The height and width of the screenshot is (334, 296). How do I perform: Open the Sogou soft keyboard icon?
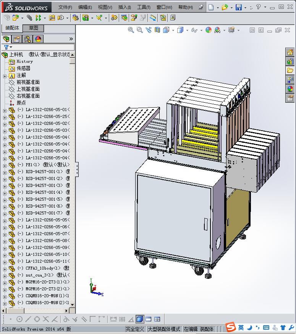coord(266,327)
